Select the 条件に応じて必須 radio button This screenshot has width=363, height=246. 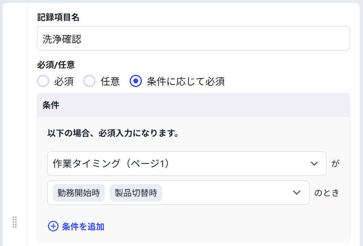pyautogui.click(x=136, y=81)
